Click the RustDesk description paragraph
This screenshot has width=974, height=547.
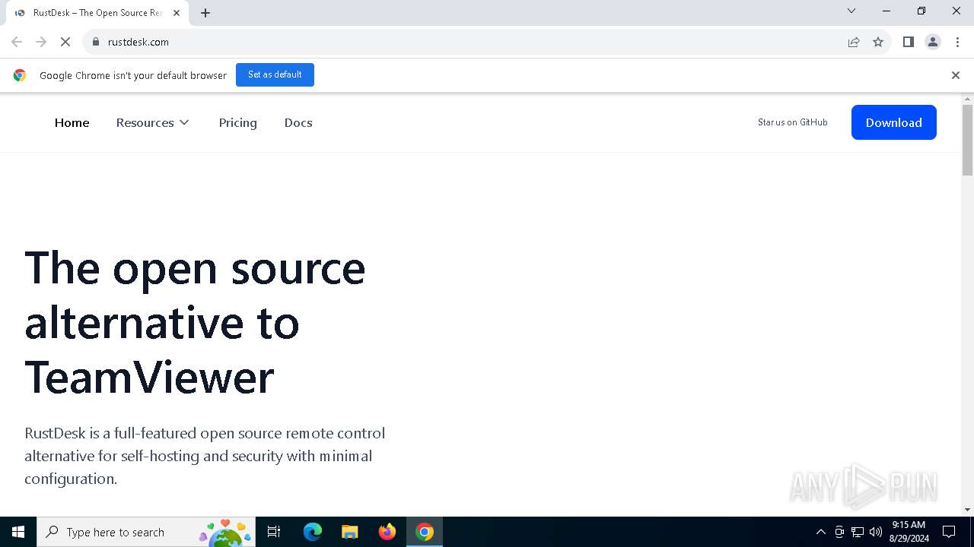tap(205, 456)
